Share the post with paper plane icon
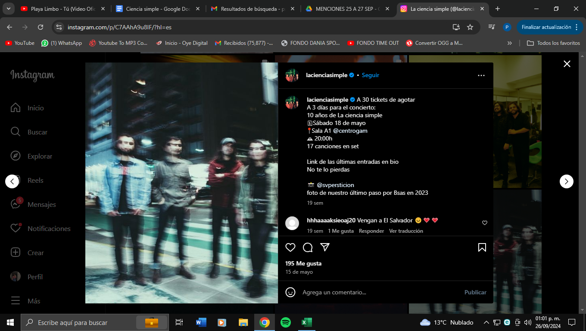Screen dimensions: 586x331 tap(325, 247)
